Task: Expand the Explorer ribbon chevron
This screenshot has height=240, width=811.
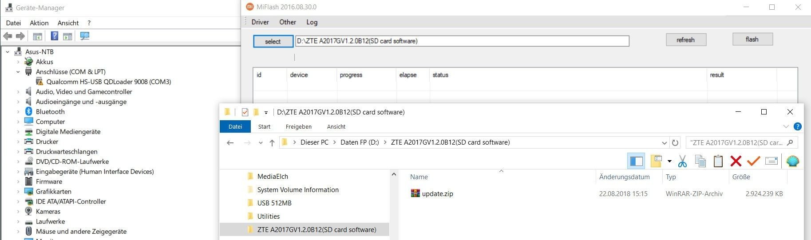Action: [786, 126]
